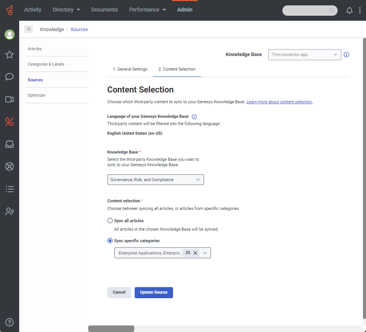Open the notifications bell

[349, 10]
